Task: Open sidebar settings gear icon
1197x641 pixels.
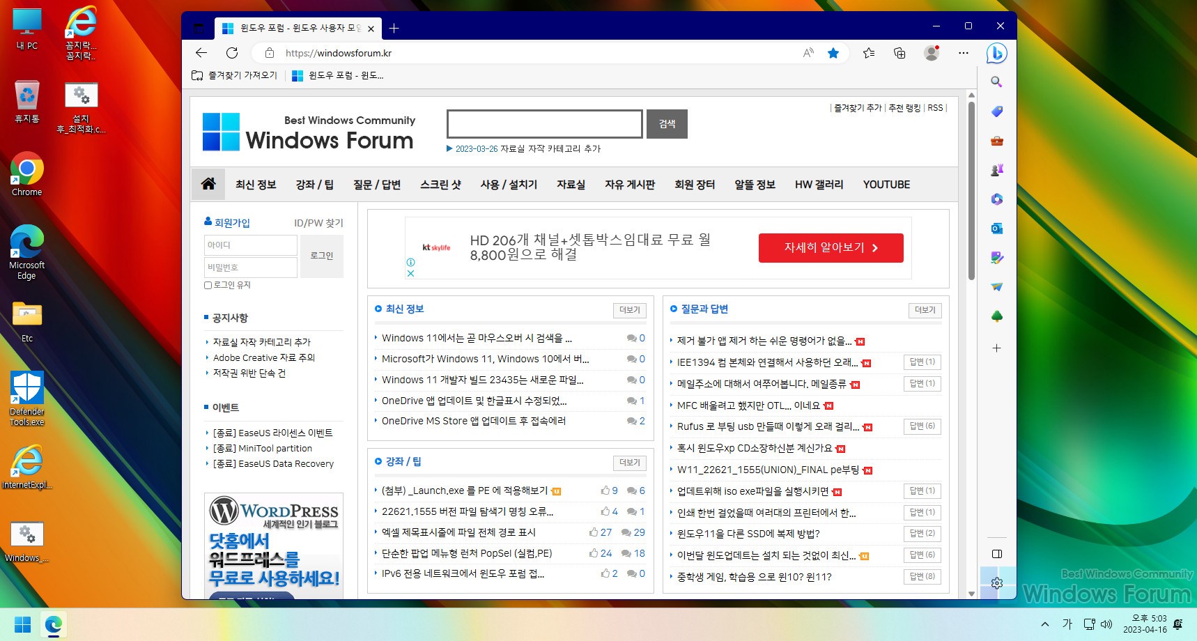Action: pos(997,583)
